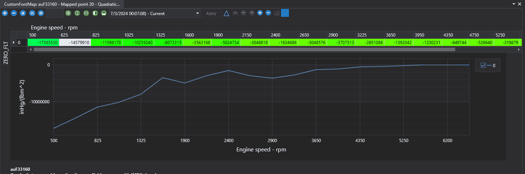
Task: Click the 2400 column header in the table
Action: [284, 35]
